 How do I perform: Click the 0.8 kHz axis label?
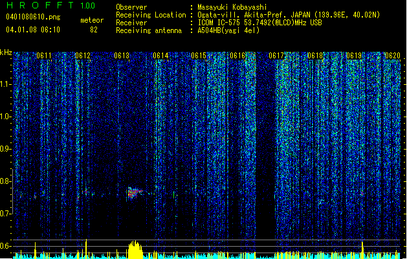pos(5,181)
